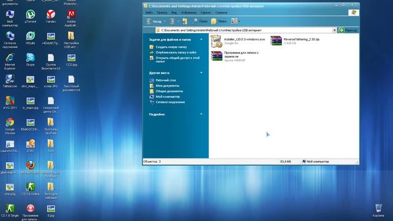The height and width of the screenshot is (221, 393).
Task: Open the Избранное menu
Action: (x=189, y=12)
